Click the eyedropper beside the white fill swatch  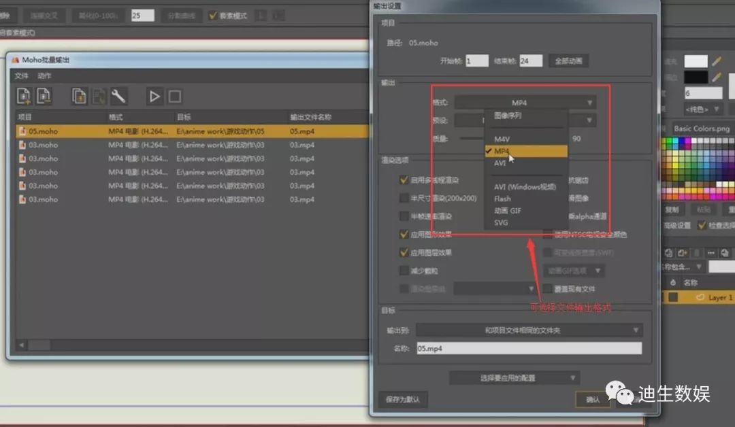point(717,61)
